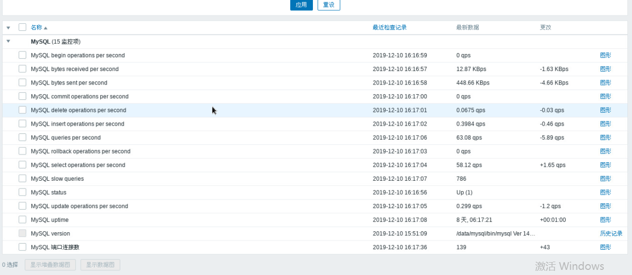Check MySQL bytes sent per second checkbox
The image size is (632, 275).
click(x=22, y=82)
